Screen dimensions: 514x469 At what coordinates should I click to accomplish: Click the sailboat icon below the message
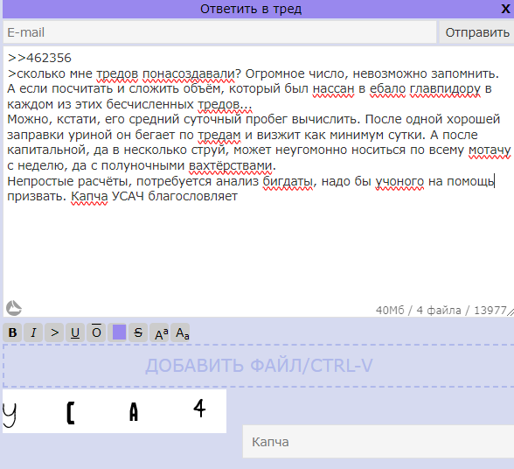(x=14, y=308)
